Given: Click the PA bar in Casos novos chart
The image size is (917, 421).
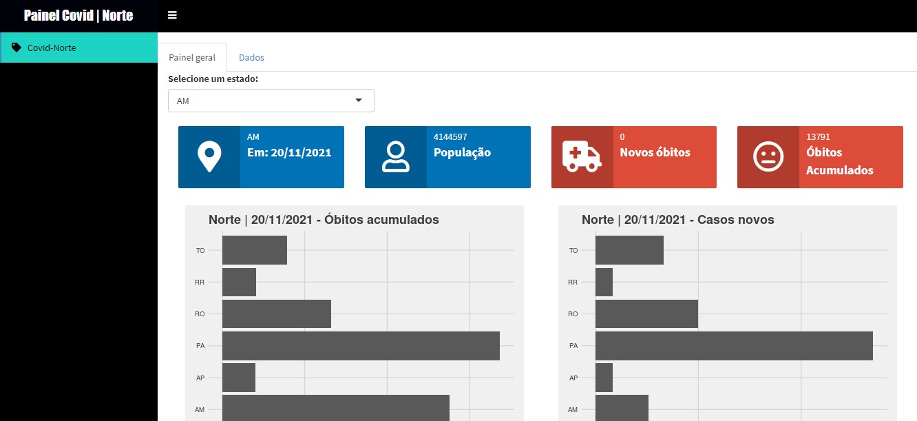Looking at the screenshot, I should click(x=733, y=345).
